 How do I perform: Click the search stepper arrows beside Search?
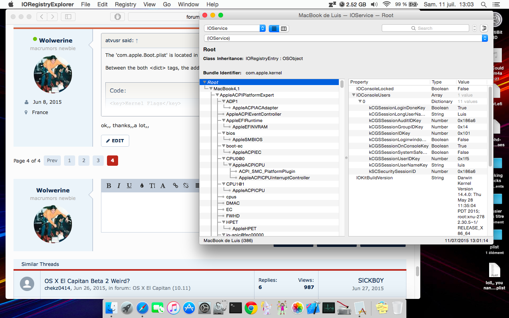click(x=474, y=28)
